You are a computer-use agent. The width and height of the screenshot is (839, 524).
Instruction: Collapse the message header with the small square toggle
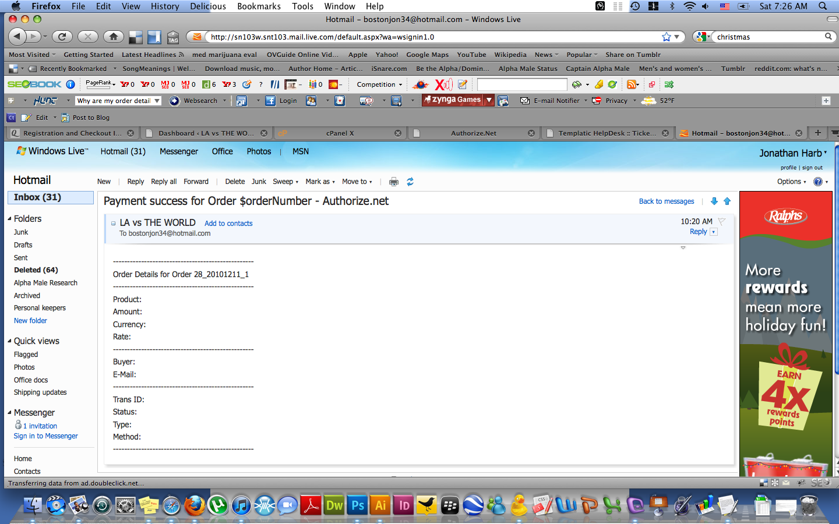(113, 223)
